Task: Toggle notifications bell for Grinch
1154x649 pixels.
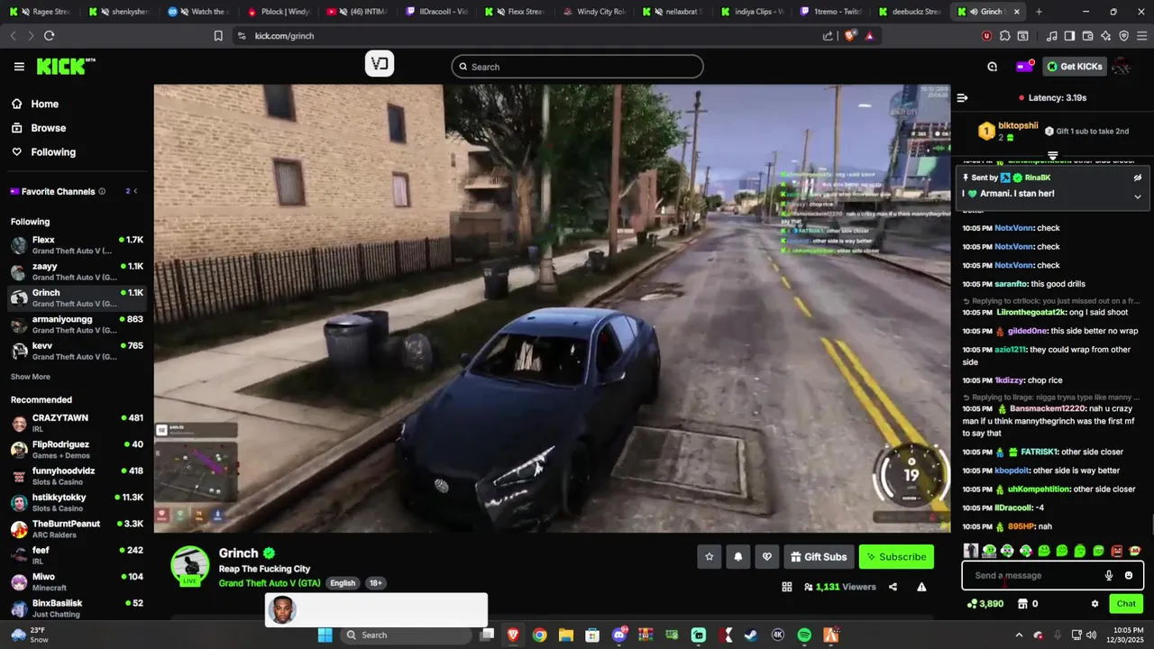Action: pyautogui.click(x=737, y=557)
